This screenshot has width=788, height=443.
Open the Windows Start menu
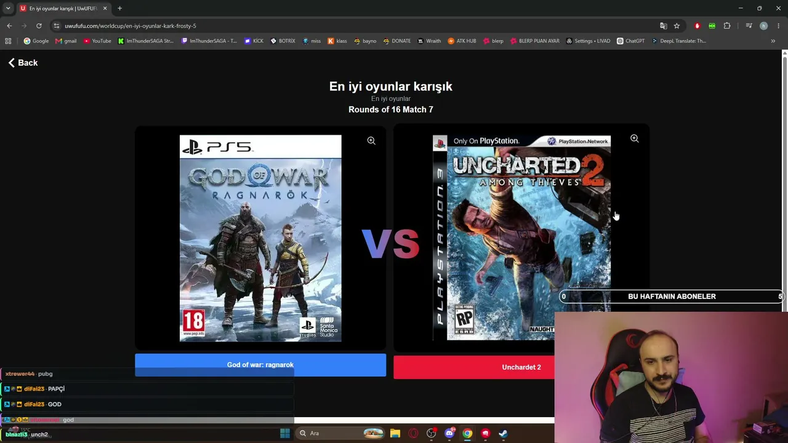click(x=284, y=433)
